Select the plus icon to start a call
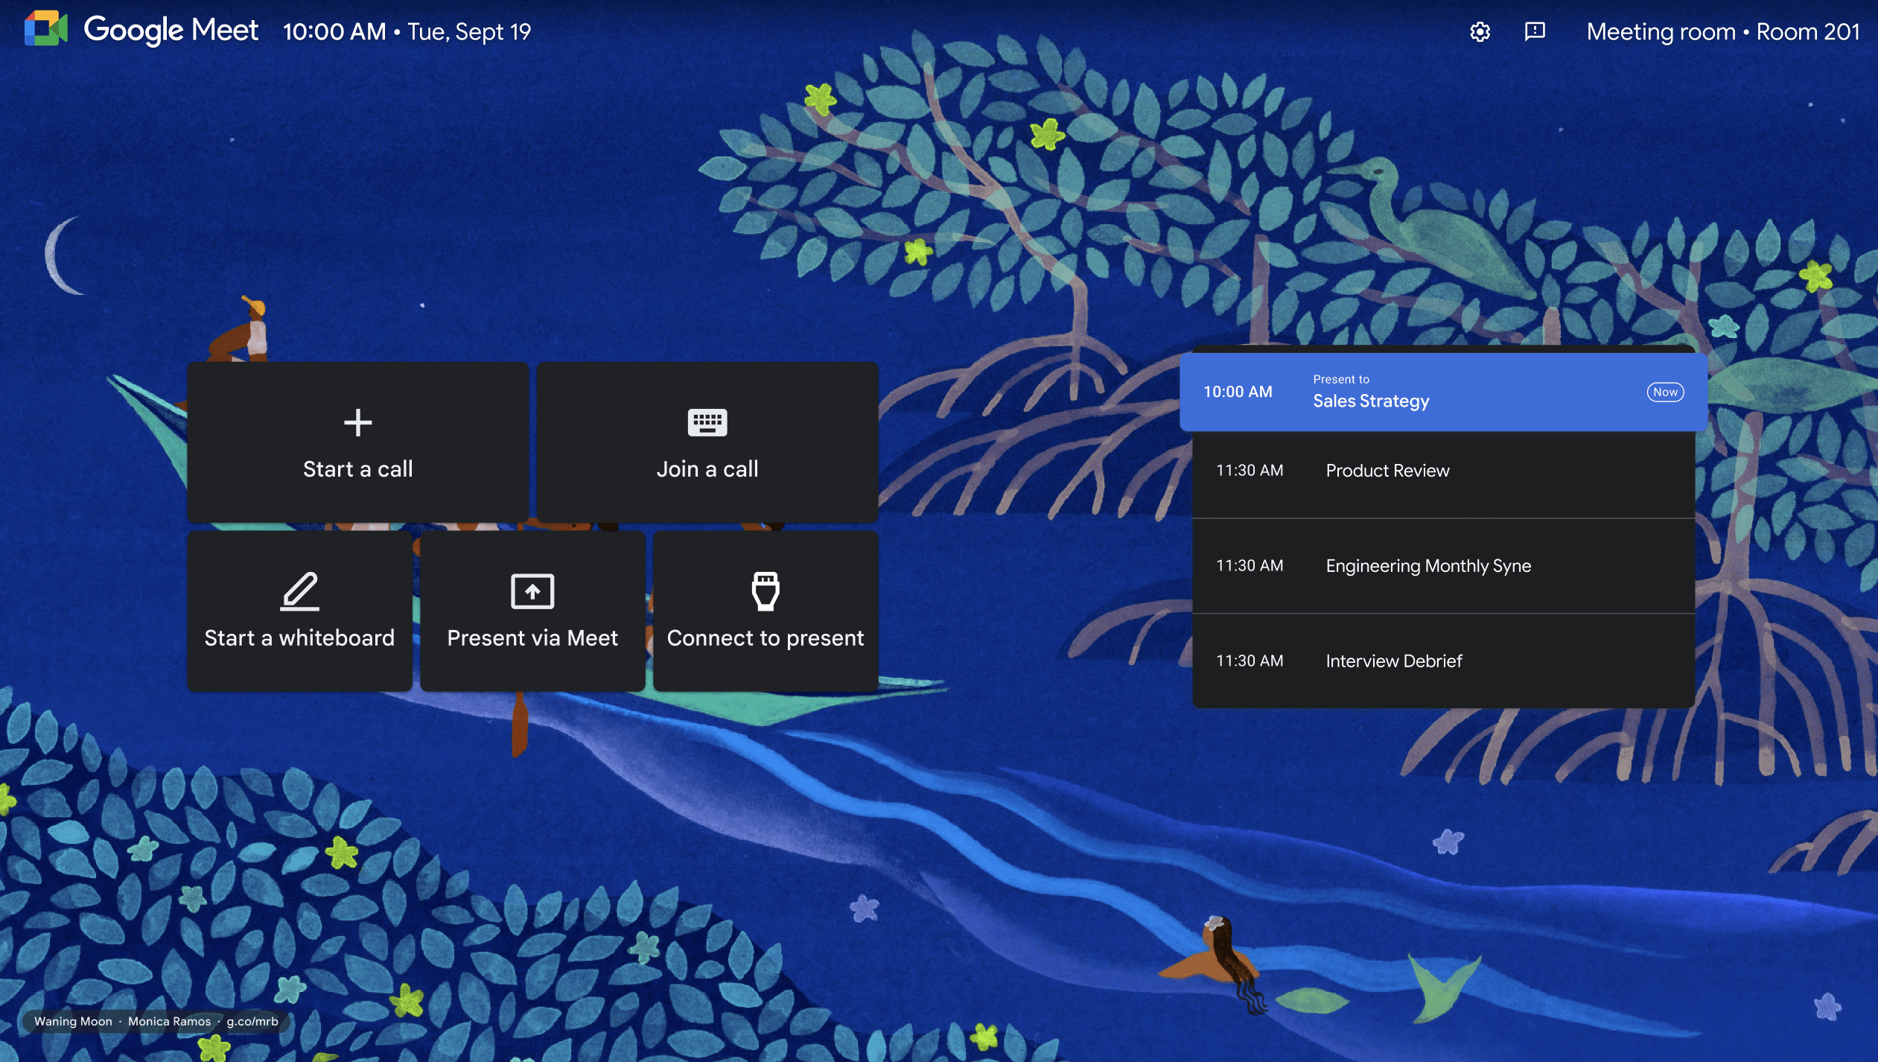Screen dimensions: 1878x1062 tap(357, 423)
